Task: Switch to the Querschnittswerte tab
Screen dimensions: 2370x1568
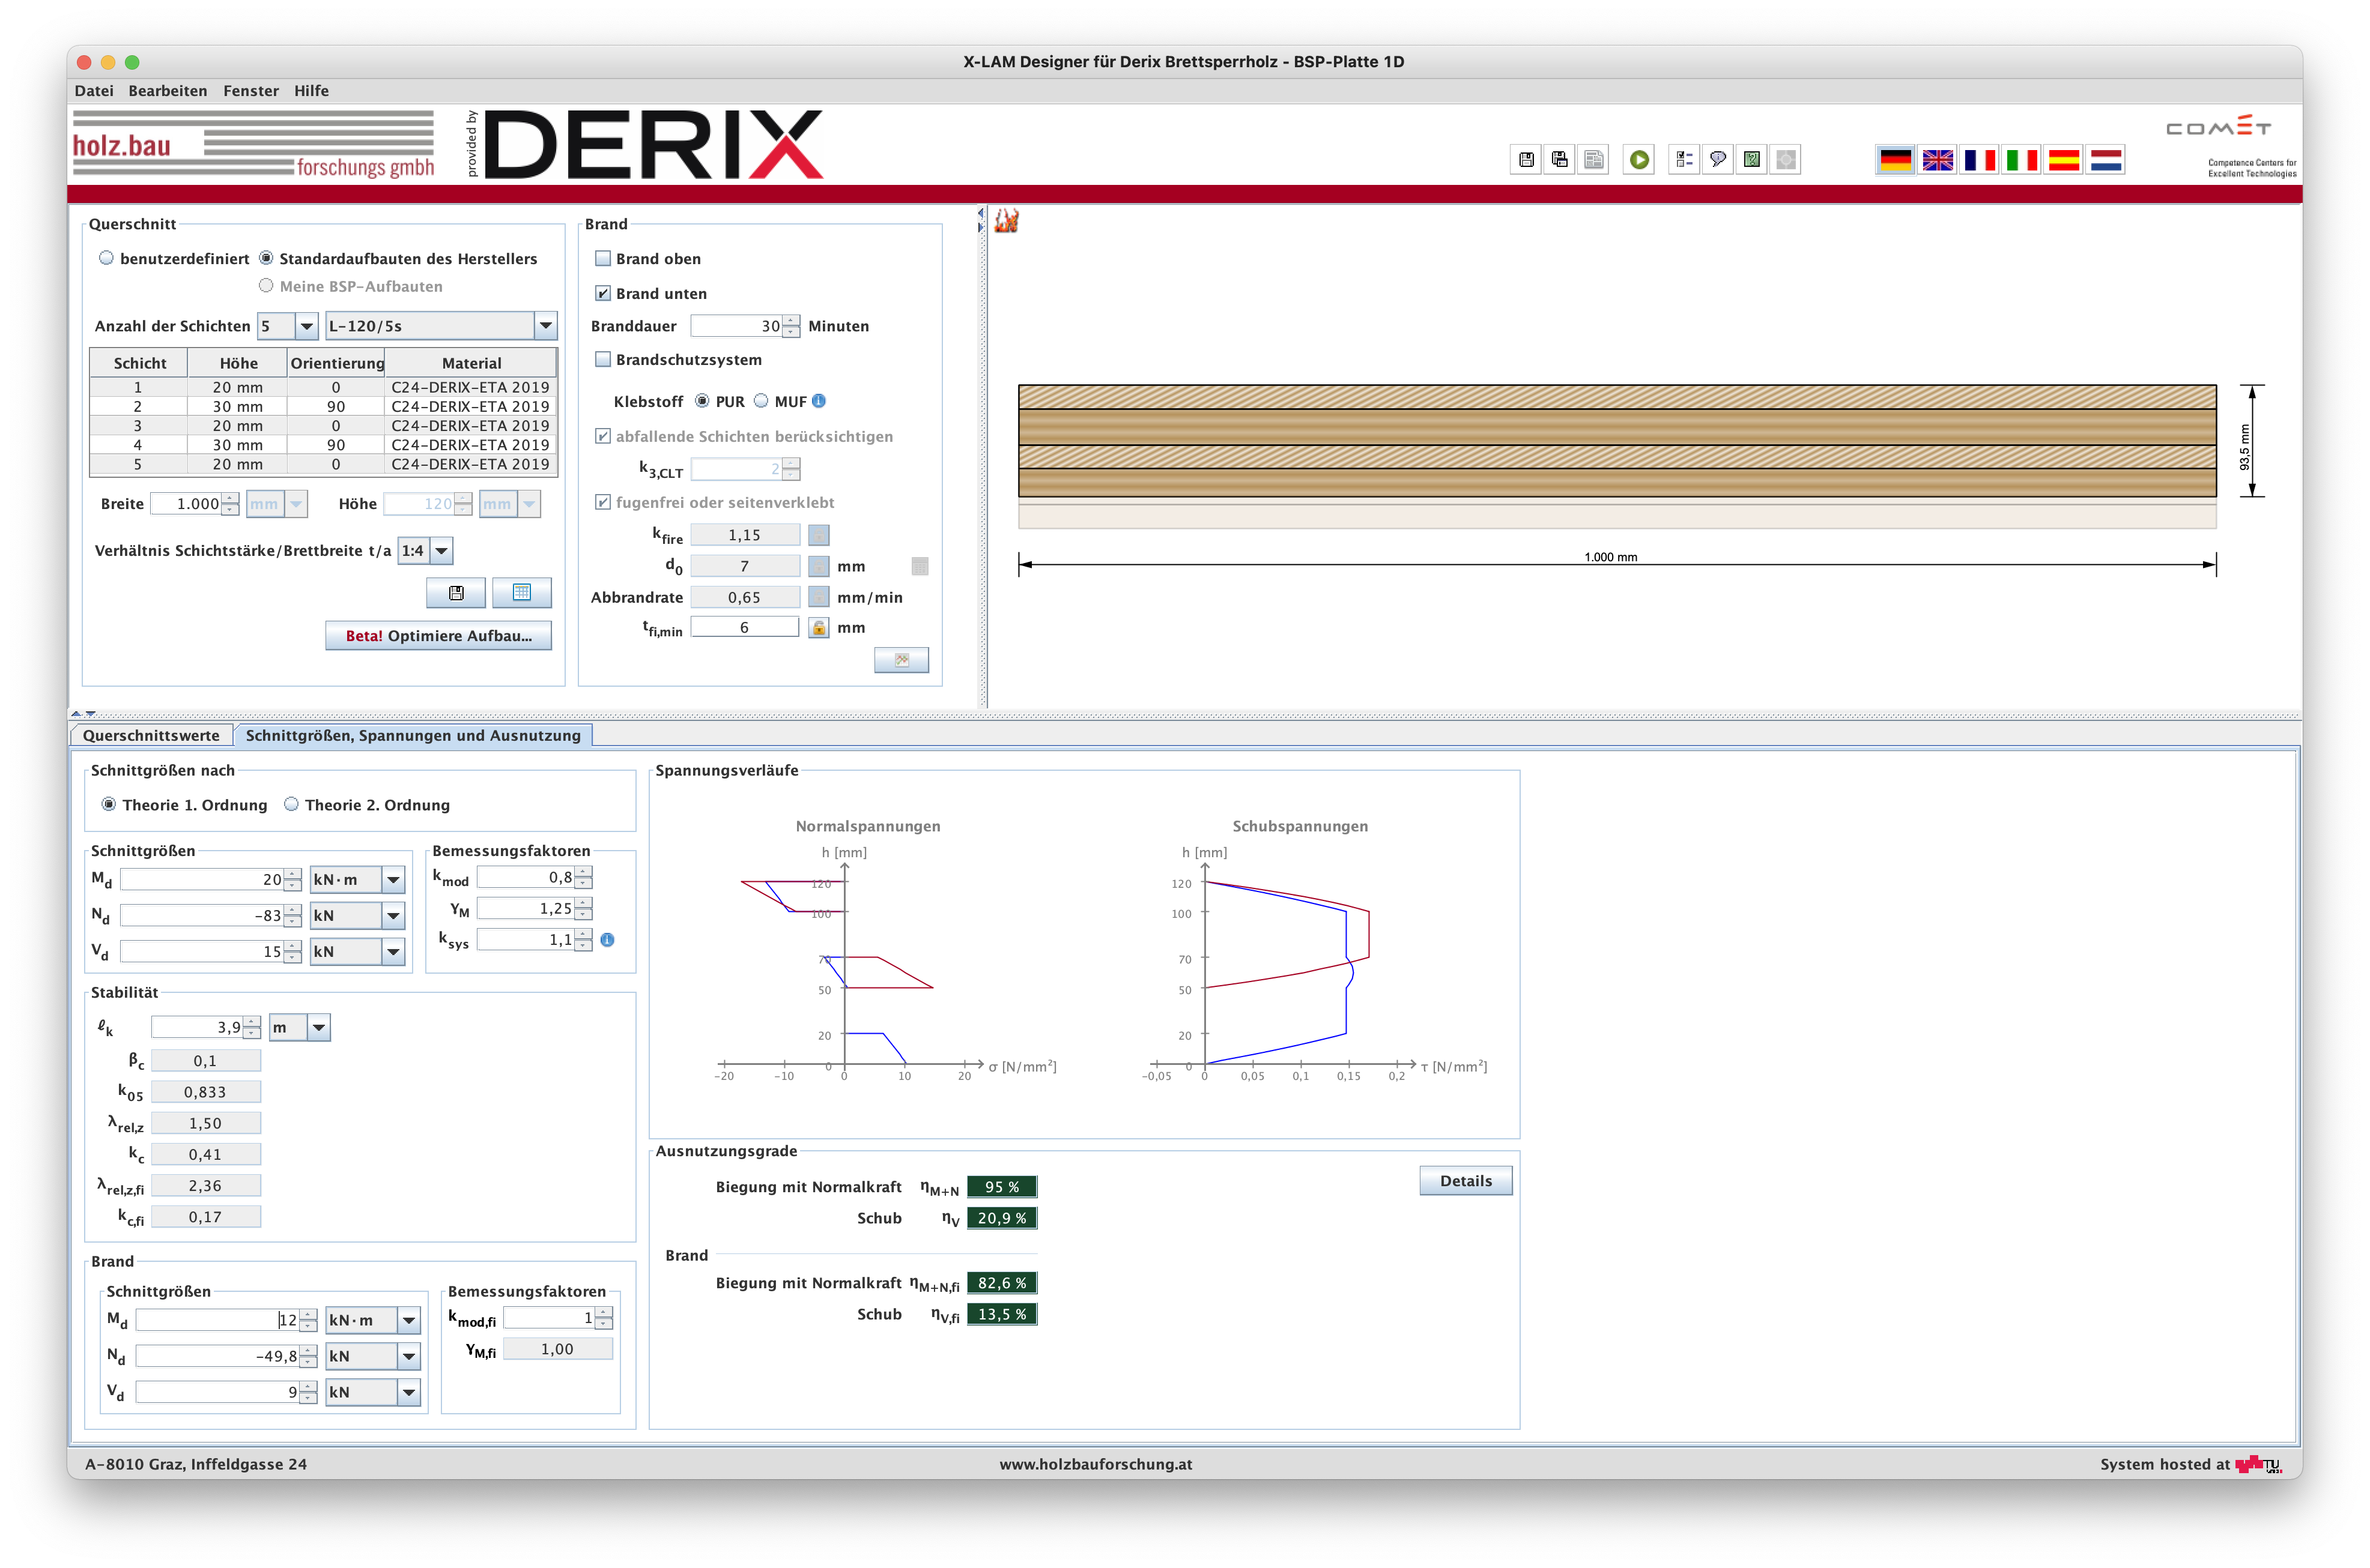Action: tap(151, 735)
